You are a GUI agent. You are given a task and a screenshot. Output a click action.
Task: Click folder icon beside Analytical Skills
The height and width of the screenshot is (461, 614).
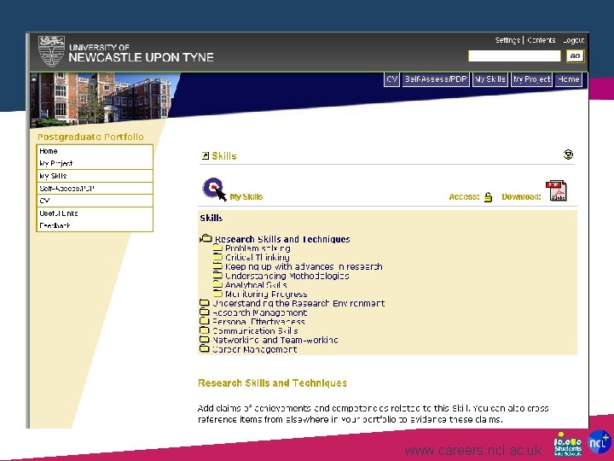coord(217,284)
